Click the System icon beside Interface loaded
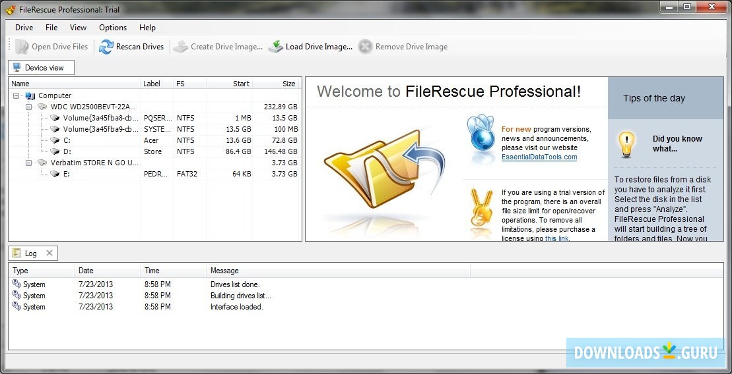The width and height of the screenshot is (732, 374). point(17,306)
